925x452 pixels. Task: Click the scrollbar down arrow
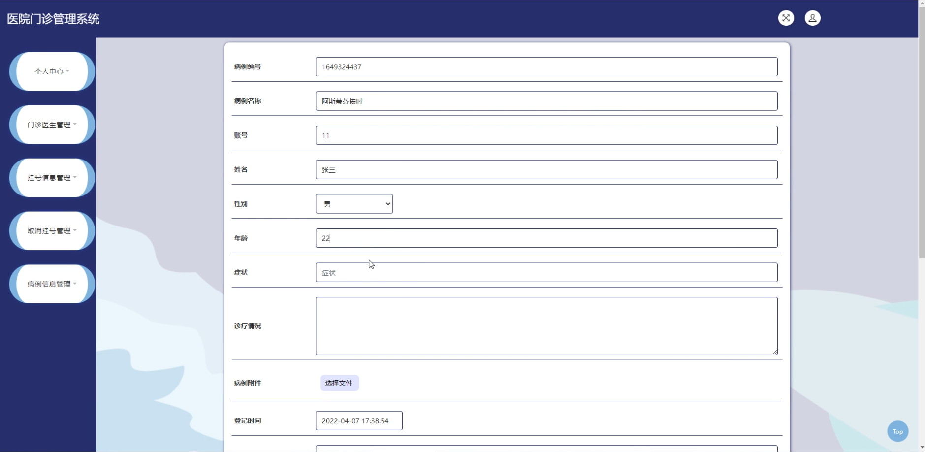[x=922, y=448]
